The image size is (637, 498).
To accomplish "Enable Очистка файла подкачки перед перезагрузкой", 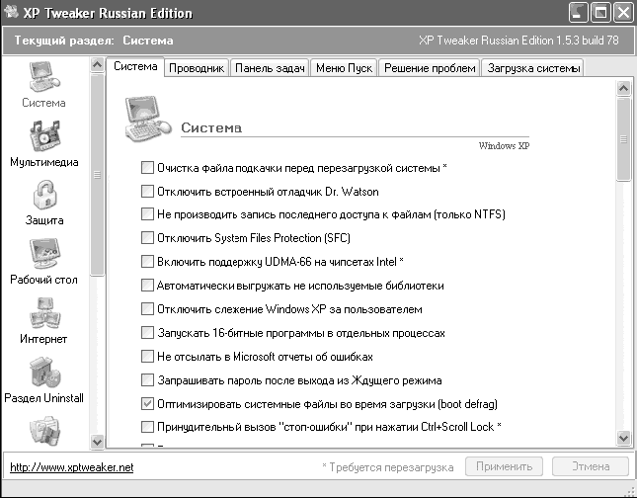I will click(x=147, y=168).
